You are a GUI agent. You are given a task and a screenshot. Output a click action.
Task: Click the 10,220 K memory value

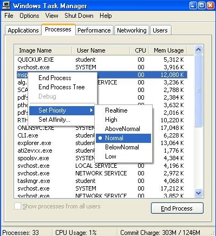pos(172,120)
